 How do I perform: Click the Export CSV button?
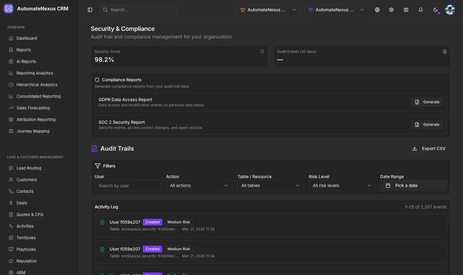(429, 148)
